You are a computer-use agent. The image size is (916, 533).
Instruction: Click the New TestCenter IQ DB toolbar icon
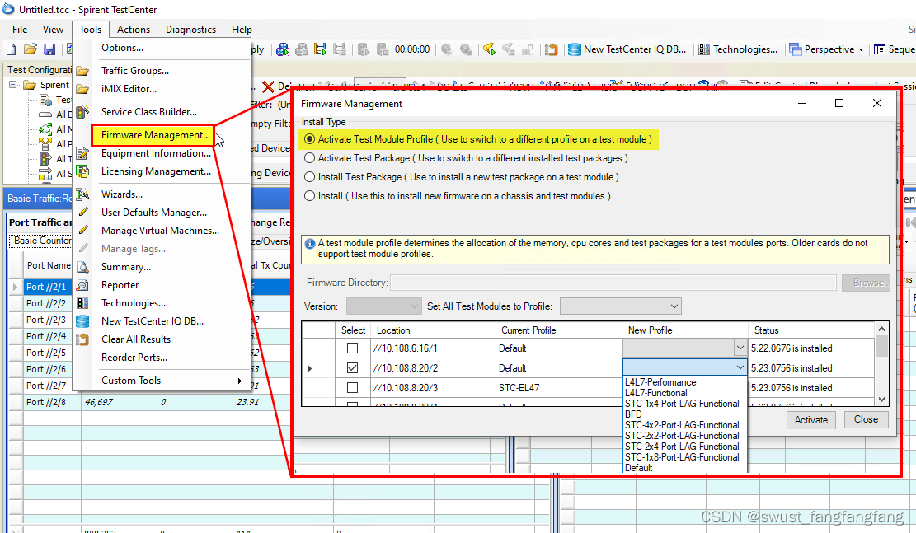coord(575,49)
